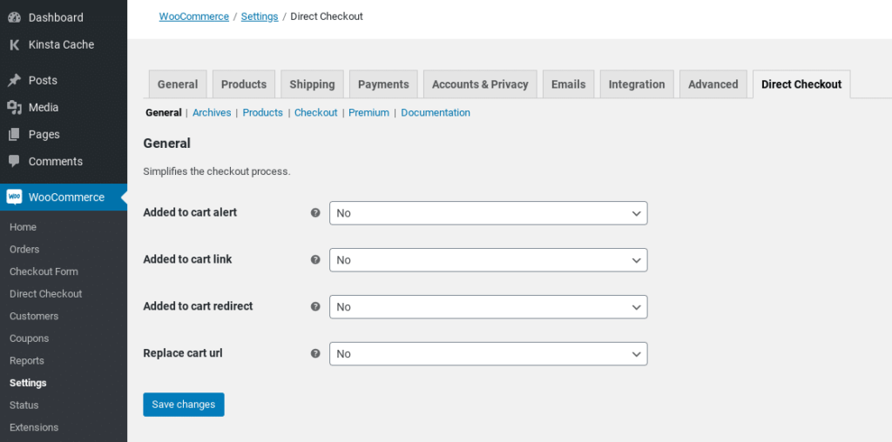This screenshot has height=442, width=892.
Task: Switch to the Accounts & Privacy tab
Action: click(x=480, y=84)
